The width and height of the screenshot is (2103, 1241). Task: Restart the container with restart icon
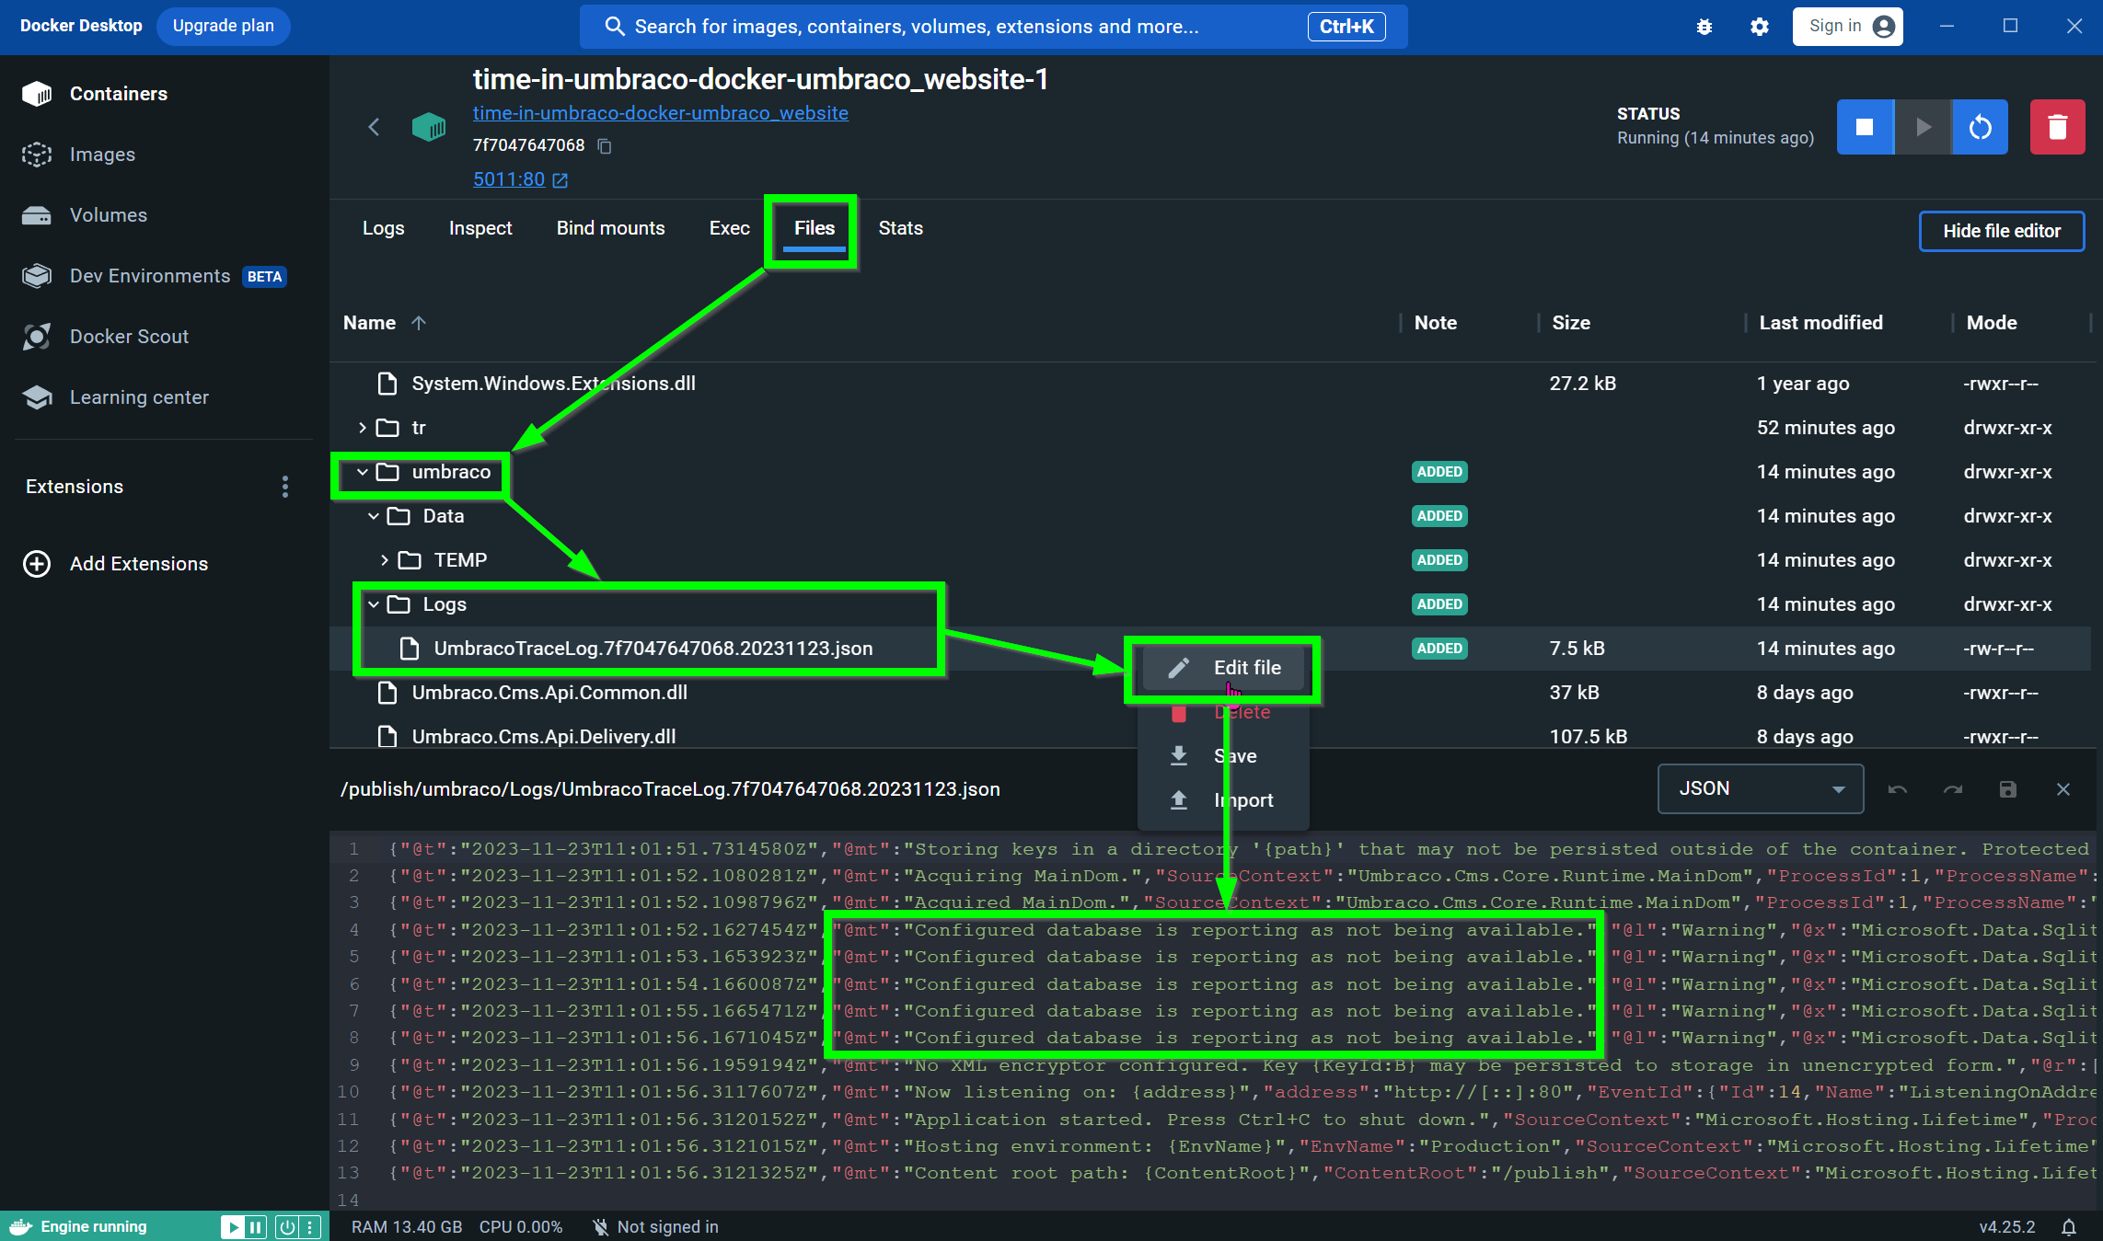click(x=1980, y=127)
